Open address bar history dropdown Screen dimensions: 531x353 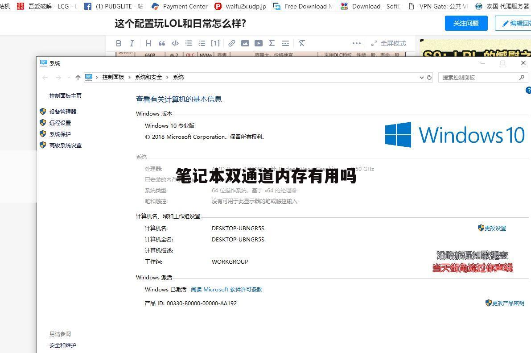[422, 78]
